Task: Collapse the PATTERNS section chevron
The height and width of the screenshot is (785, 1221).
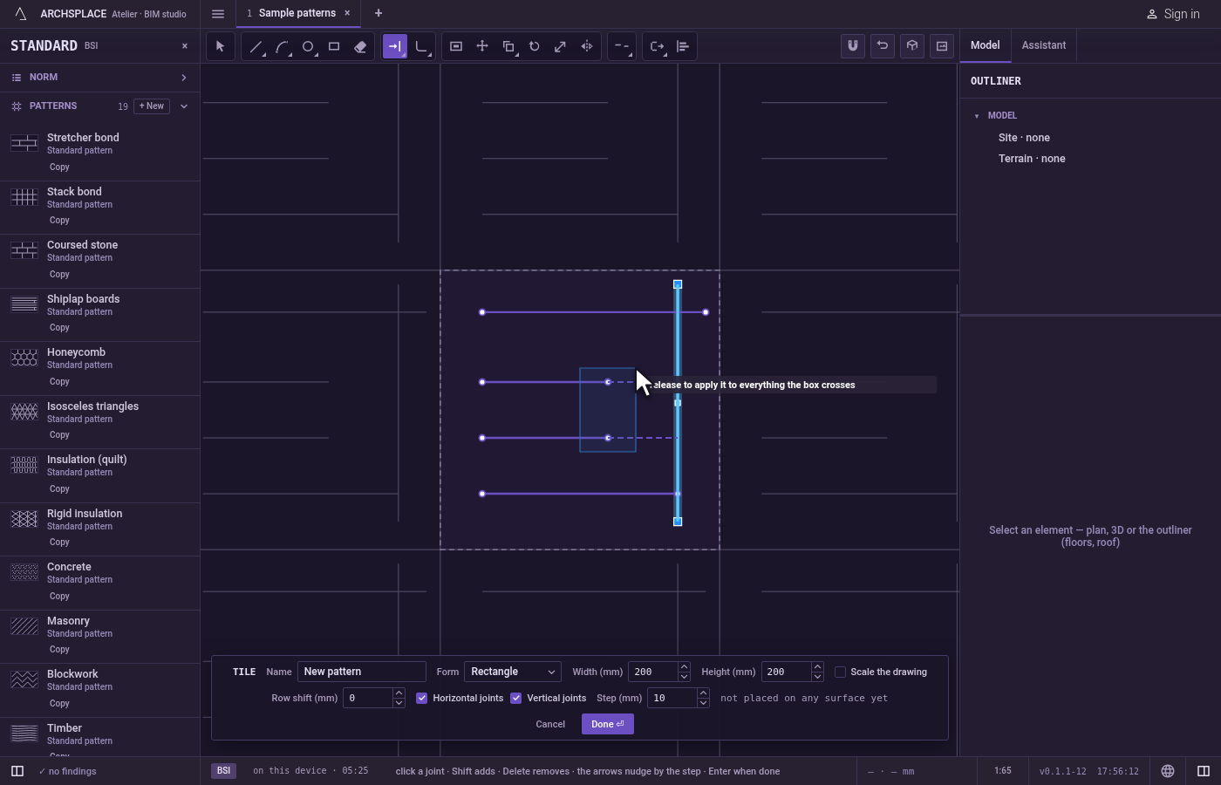Action: coord(184,106)
